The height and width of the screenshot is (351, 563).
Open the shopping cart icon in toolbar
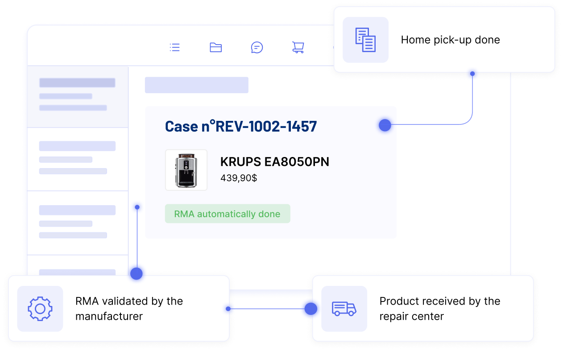[x=298, y=47]
